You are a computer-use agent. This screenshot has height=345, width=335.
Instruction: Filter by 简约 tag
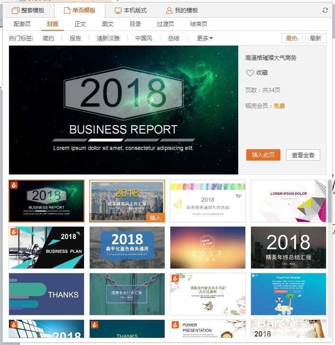point(48,38)
